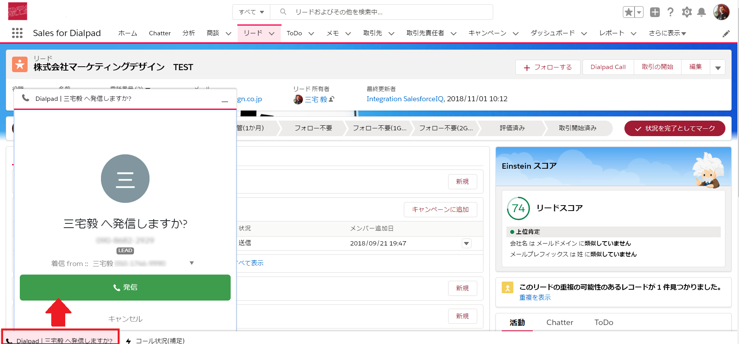Image resolution: width=739 pixels, height=344 pixels.
Task: Click the favorites star icon
Action: tap(628, 12)
